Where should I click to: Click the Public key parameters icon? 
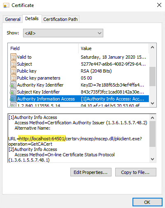[x=13, y=78]
